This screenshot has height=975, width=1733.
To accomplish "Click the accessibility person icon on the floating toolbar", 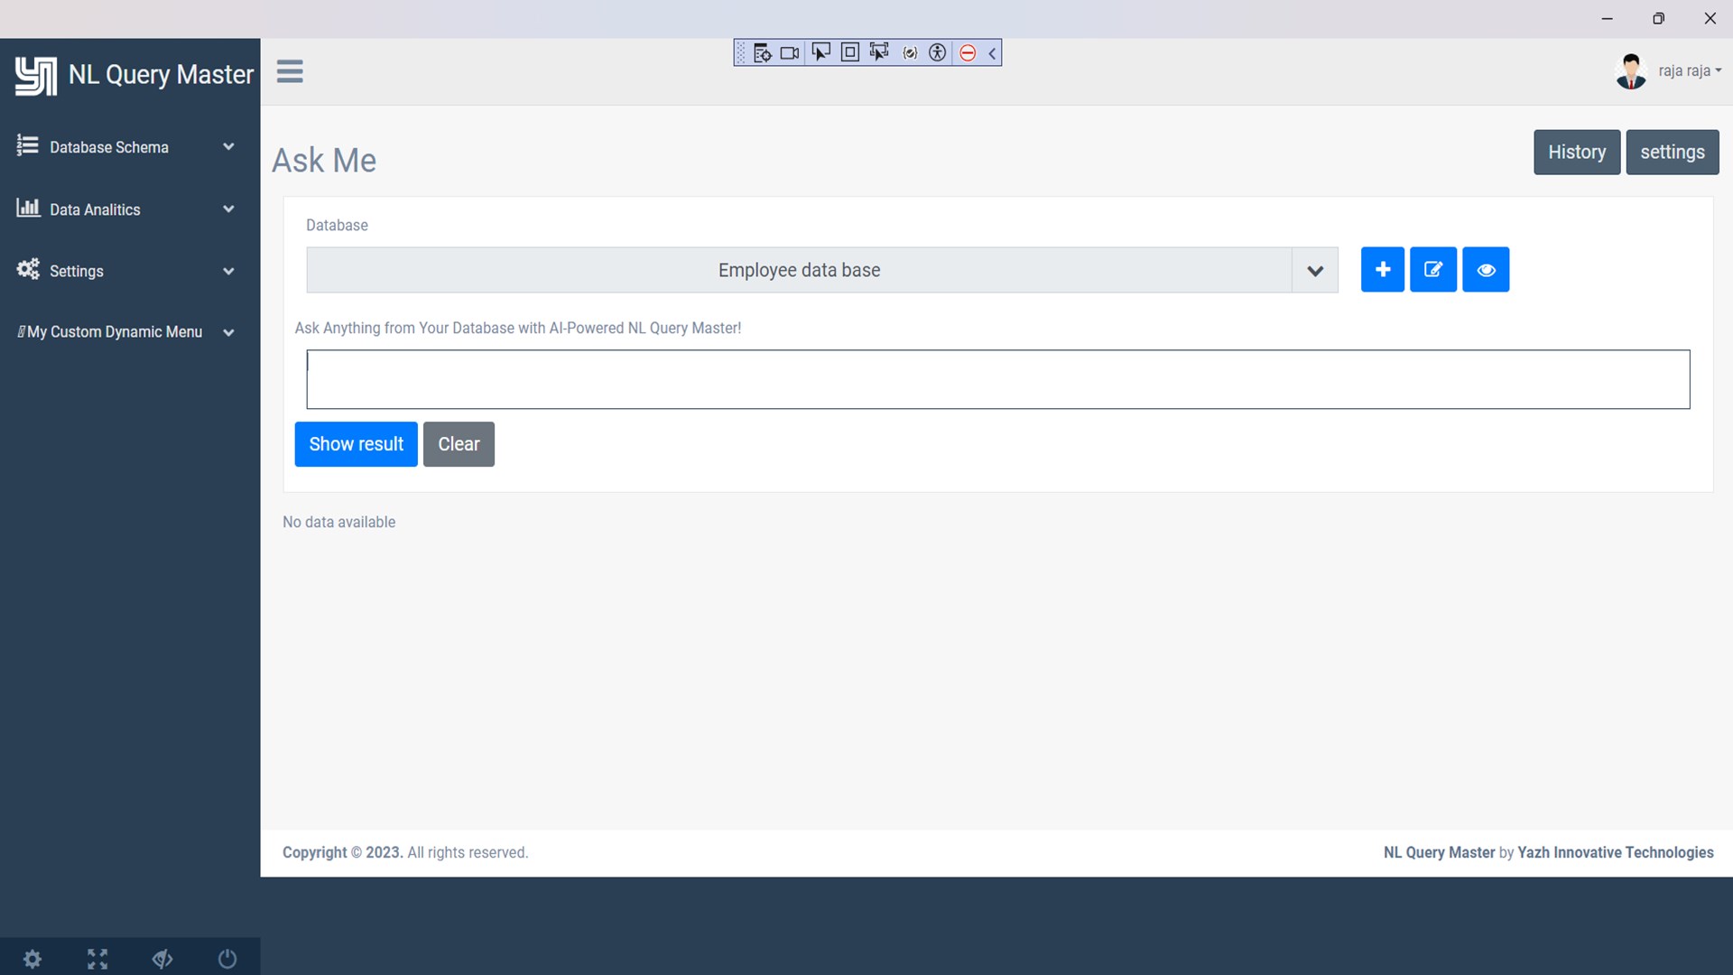I will pos(938,53).
